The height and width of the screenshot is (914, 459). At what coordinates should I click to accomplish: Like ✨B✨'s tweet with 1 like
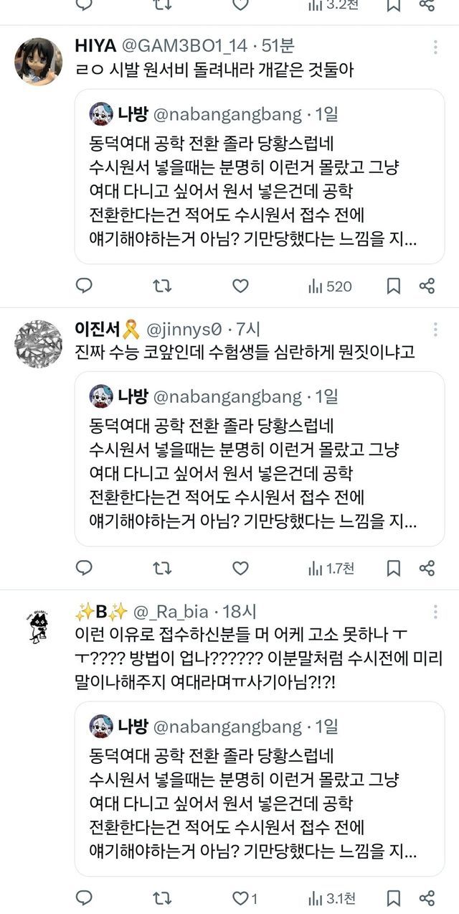(x=244, y=897)
